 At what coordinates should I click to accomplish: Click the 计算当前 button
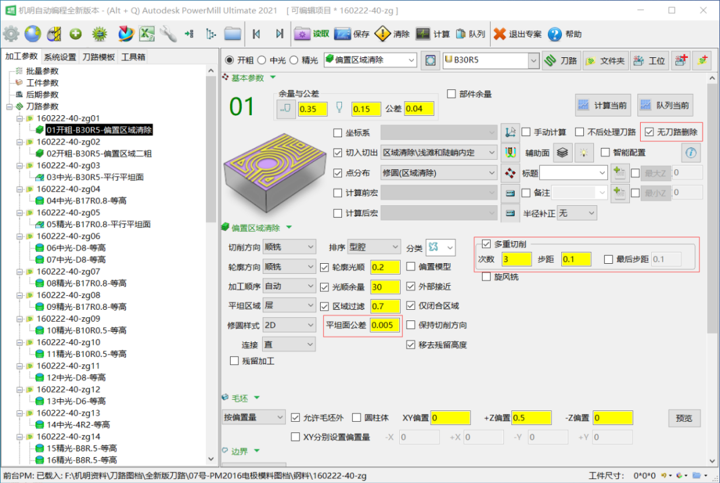603,105
